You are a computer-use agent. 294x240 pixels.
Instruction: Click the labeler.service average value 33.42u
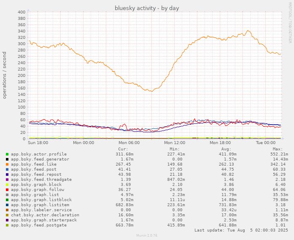pyautogui.click(x=229, y=210)
